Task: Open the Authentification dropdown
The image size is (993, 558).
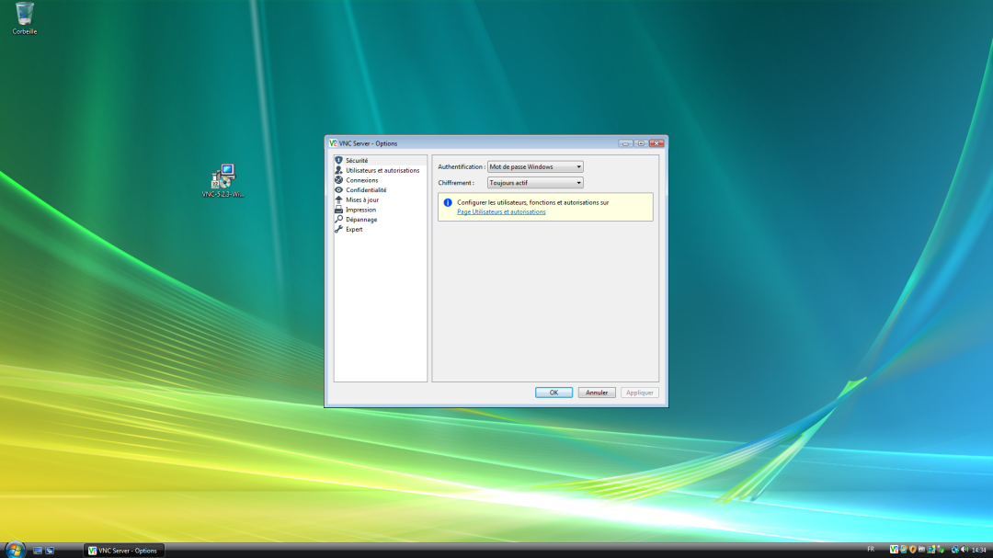Action: (535, 167)
